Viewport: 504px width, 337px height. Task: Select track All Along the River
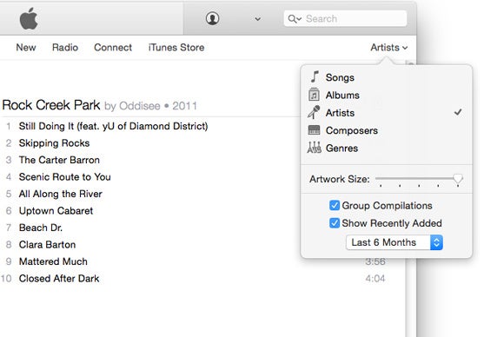tap(61, 194)
